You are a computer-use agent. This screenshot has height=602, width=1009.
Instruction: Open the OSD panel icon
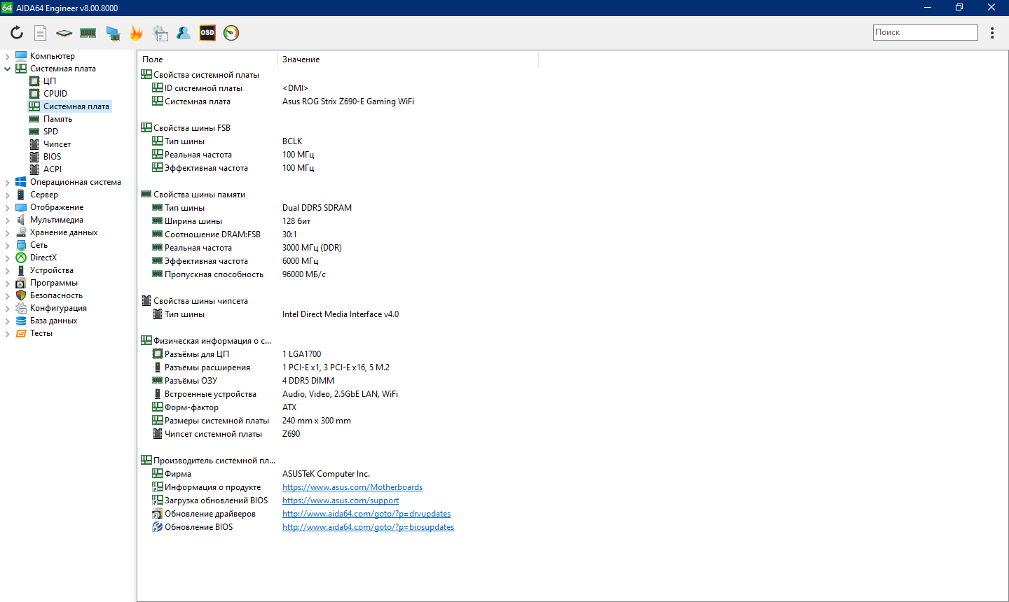(x=207, y=33)
